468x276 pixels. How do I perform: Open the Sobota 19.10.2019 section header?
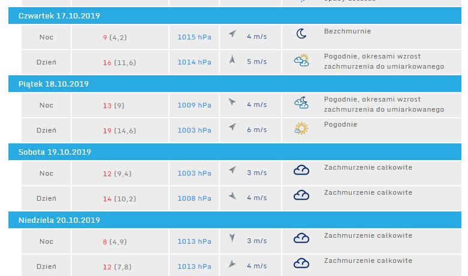point(55,152)
